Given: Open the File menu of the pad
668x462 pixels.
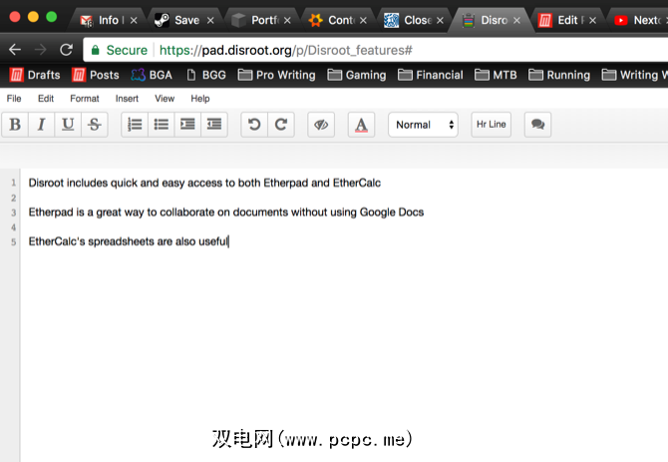Looking at the screenshot, I should click(14, 99).
